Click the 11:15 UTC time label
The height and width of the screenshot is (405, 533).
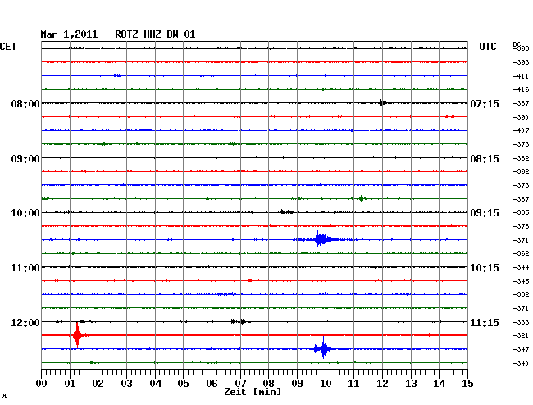point(485,322)
